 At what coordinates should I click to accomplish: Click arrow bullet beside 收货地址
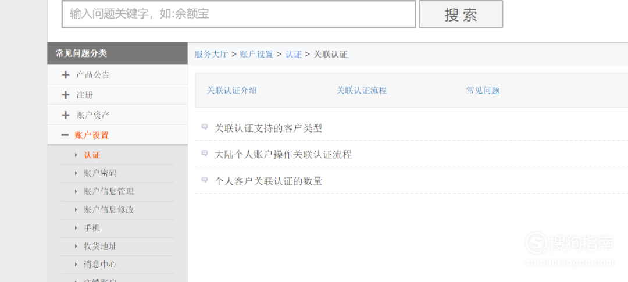[x=76, y=247]
